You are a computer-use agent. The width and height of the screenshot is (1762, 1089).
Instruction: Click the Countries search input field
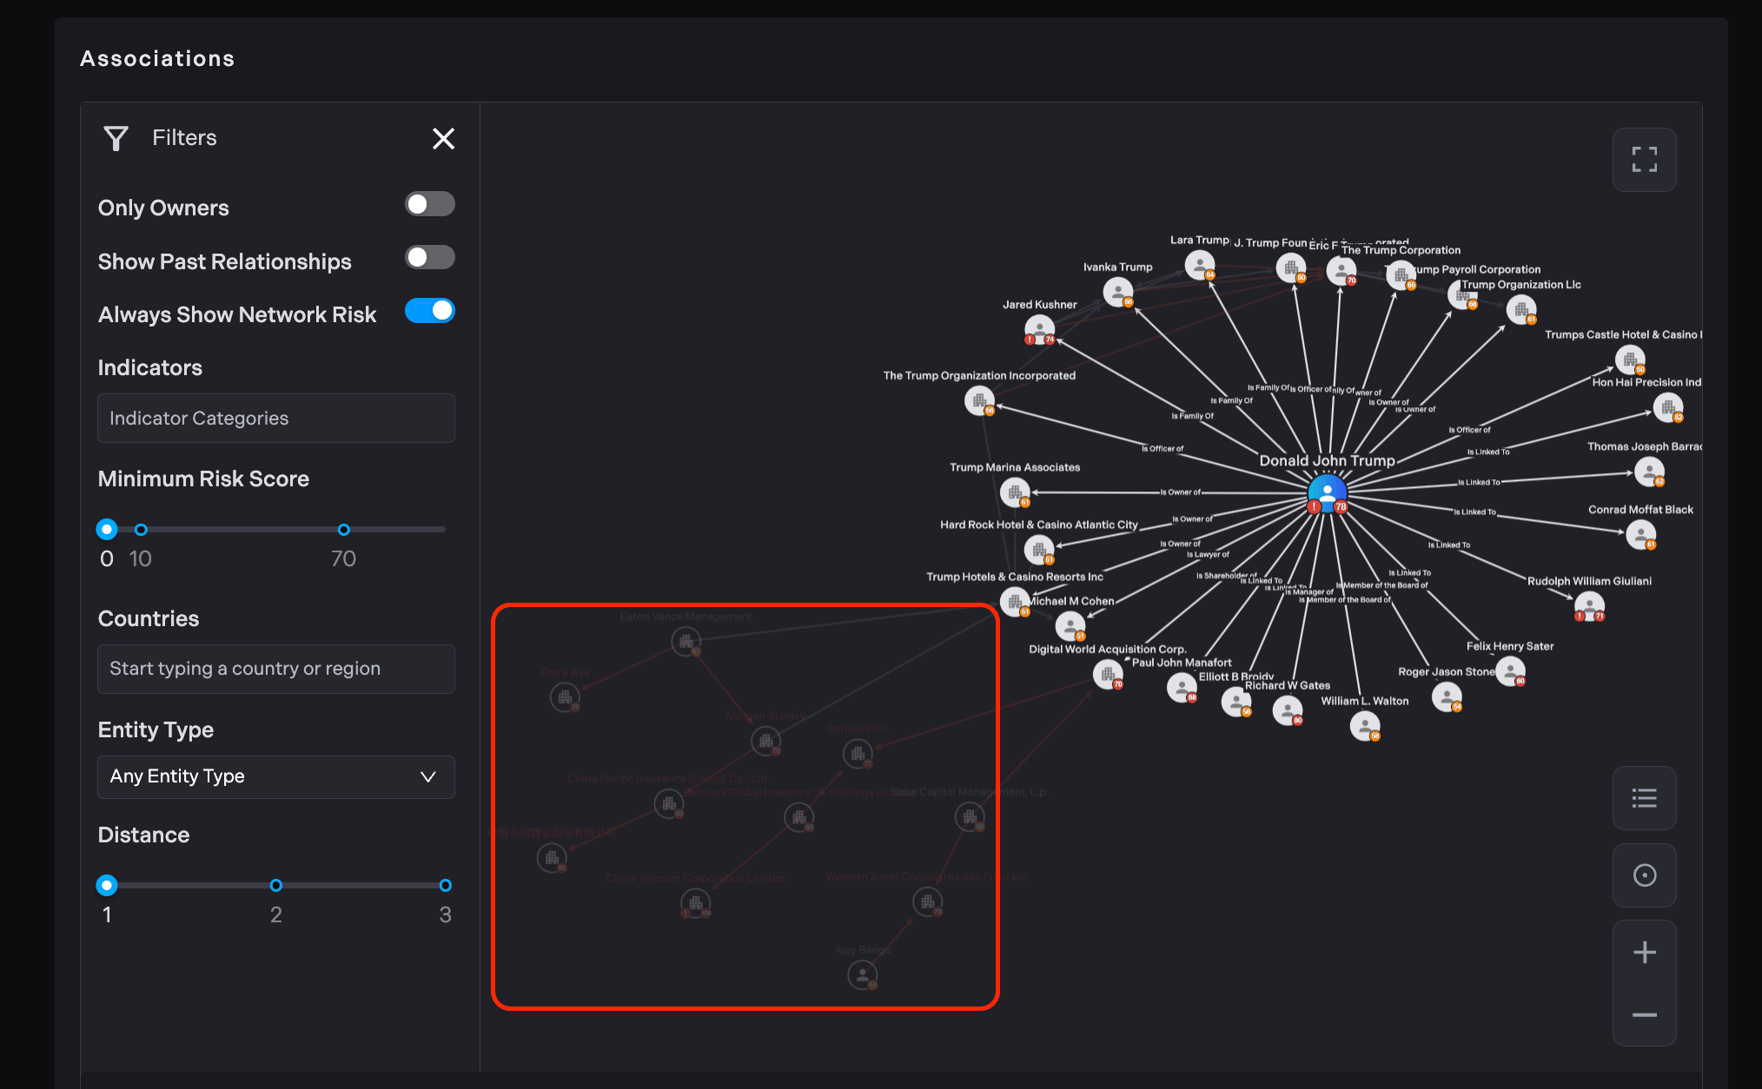(275, 669)
